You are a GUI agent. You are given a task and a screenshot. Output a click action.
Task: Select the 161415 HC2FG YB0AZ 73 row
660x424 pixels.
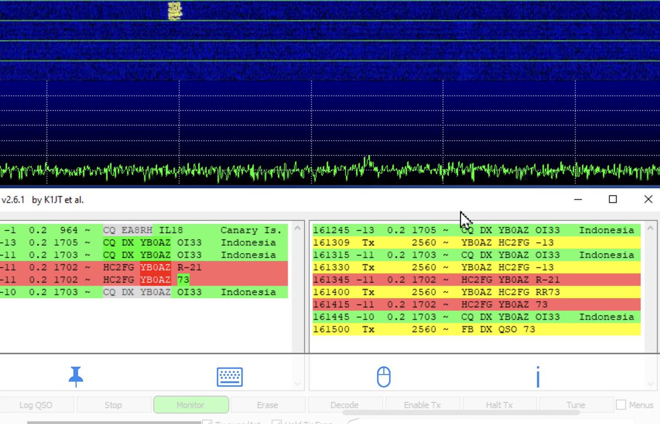click(476, 304)
